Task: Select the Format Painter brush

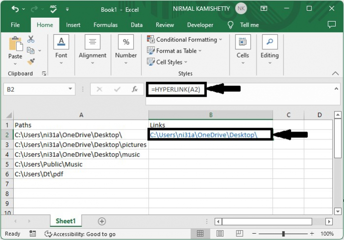Action: pyautogui.click(x=31, y=61)
